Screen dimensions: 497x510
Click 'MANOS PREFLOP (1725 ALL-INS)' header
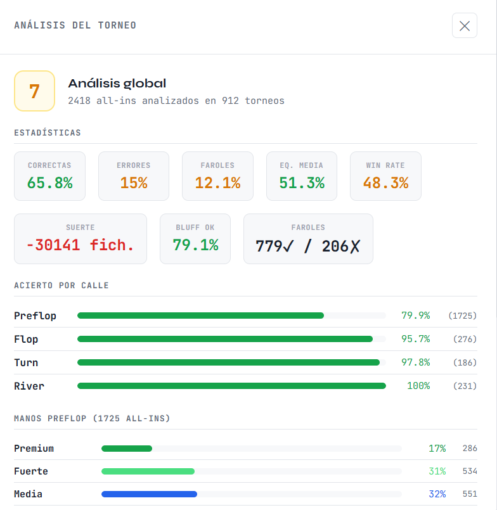tap(92, 418)
